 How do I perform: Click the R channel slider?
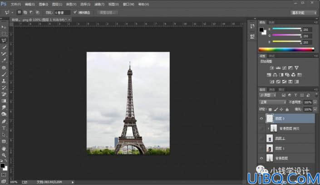[x=286, y=29]
